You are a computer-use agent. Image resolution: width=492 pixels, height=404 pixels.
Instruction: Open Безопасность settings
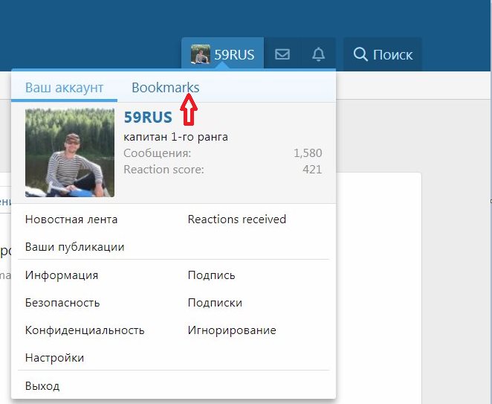[x=62, y=303]
